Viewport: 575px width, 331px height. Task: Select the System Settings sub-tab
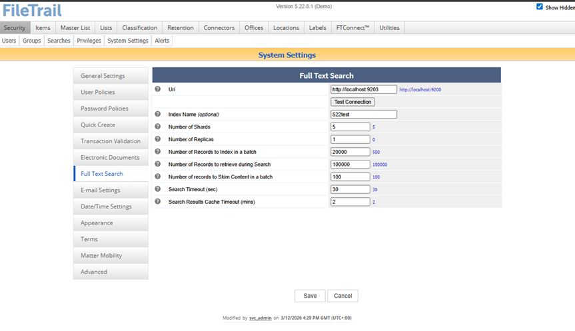tap(128, 41)
